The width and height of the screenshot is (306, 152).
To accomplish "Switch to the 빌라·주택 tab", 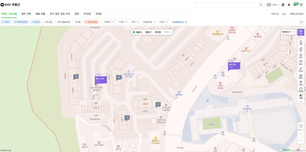I will pyautogui.click(x=26, y=14).
